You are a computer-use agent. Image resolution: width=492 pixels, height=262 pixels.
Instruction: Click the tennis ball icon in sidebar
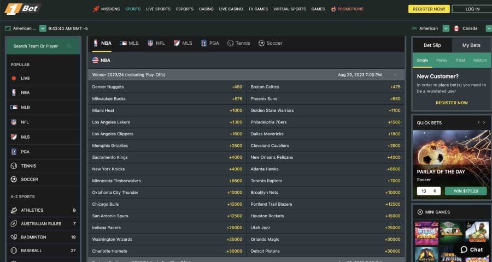[x=14, y=166]
